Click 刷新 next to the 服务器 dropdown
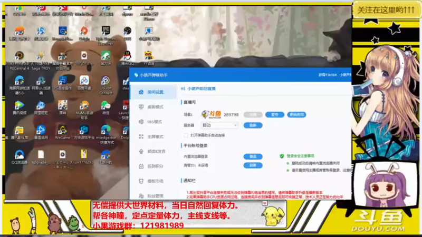The image size is (422, 237). (253, 125)
